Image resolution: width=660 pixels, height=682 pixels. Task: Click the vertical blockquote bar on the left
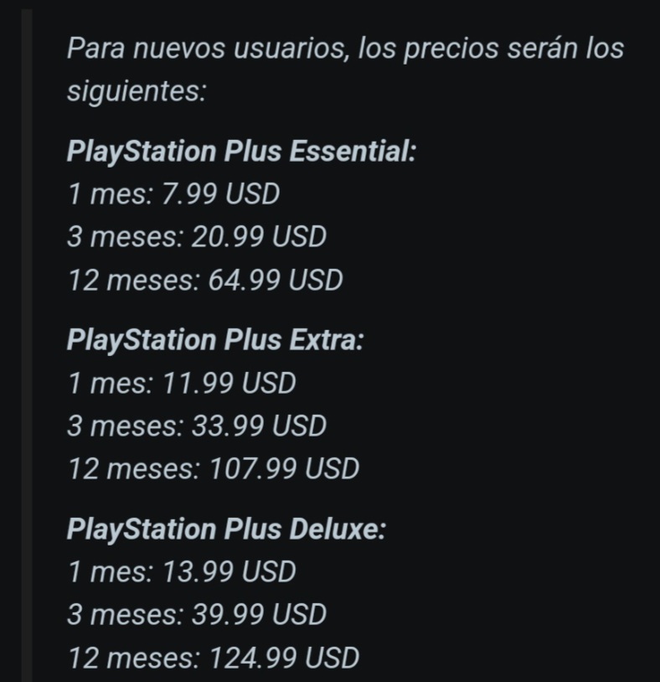click(27, 345)
